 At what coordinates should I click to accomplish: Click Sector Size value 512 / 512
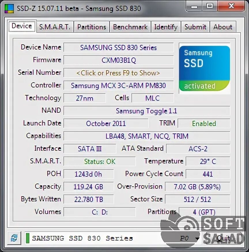197,199
